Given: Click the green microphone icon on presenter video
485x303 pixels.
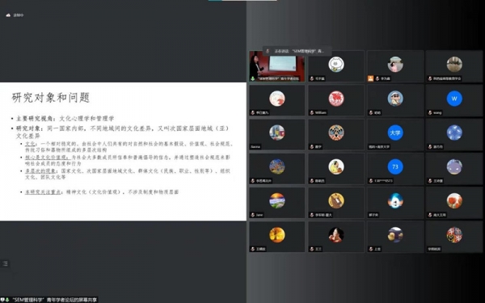Looking at the screenshot, I should tap(253, 78).
